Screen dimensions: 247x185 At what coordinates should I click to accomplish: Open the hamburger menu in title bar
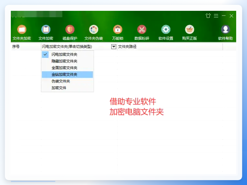tap(216, 16)
